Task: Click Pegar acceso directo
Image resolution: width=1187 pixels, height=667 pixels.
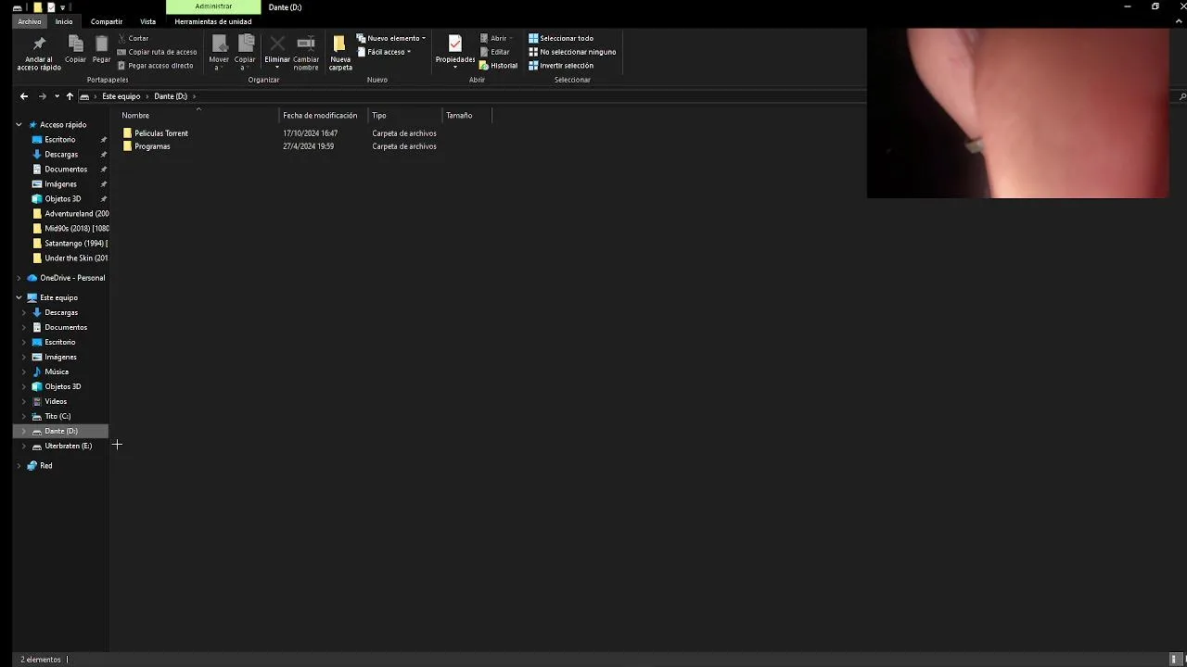Action: [155, 66]
